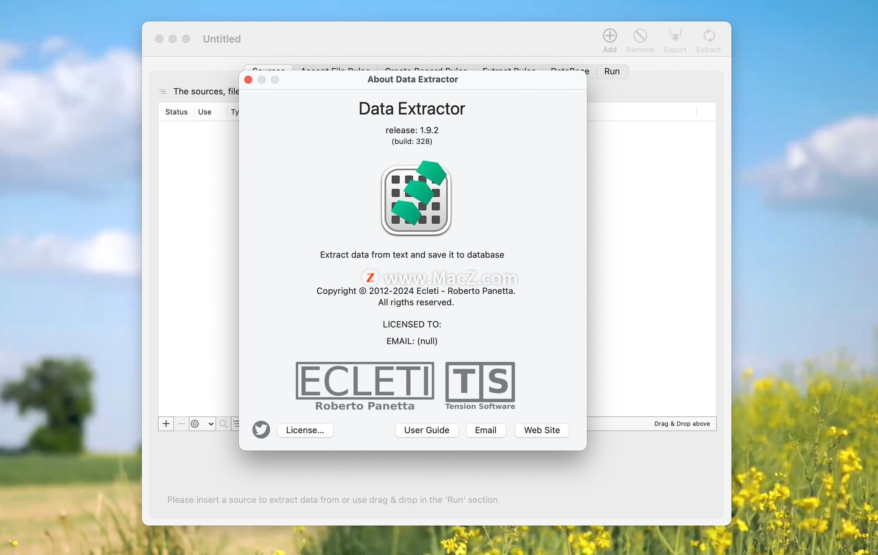
Task: Click the list icon beside 'The sources' text
Action: 163,92
